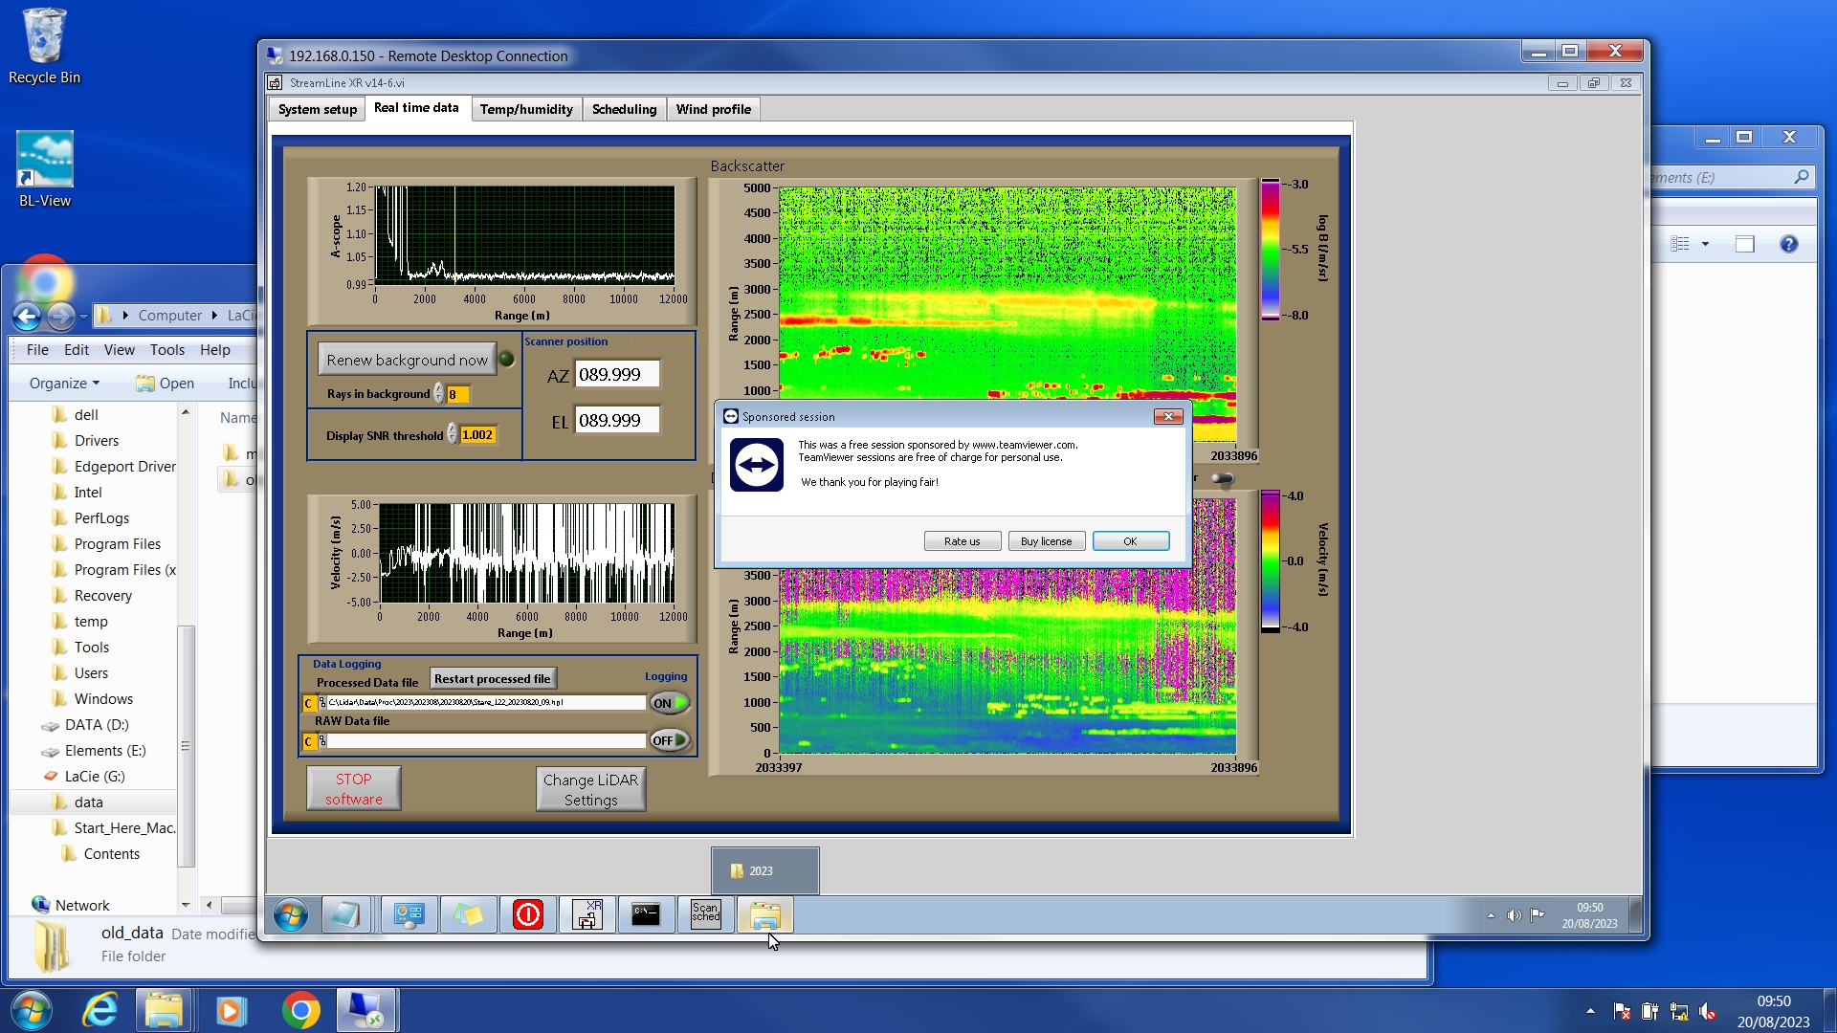Screen dimensions: 1837x1033
Task: Open the command prompt taskbar icon
Action: tap(646, 915)
